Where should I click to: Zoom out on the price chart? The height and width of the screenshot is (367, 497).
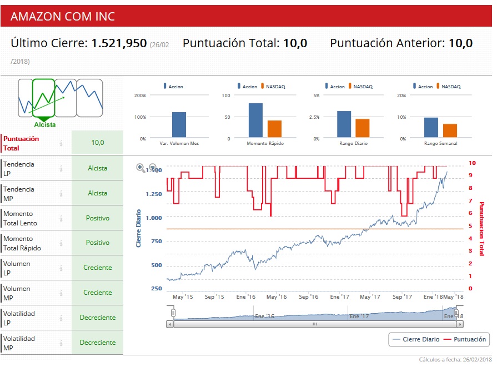pos(153,167)
